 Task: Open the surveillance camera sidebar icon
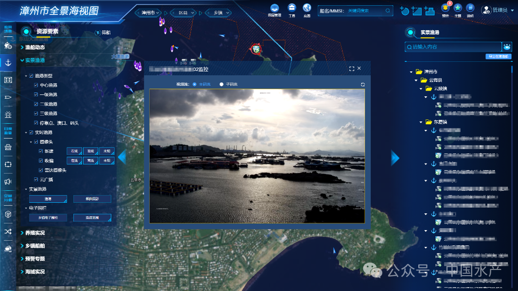point(8,147)
